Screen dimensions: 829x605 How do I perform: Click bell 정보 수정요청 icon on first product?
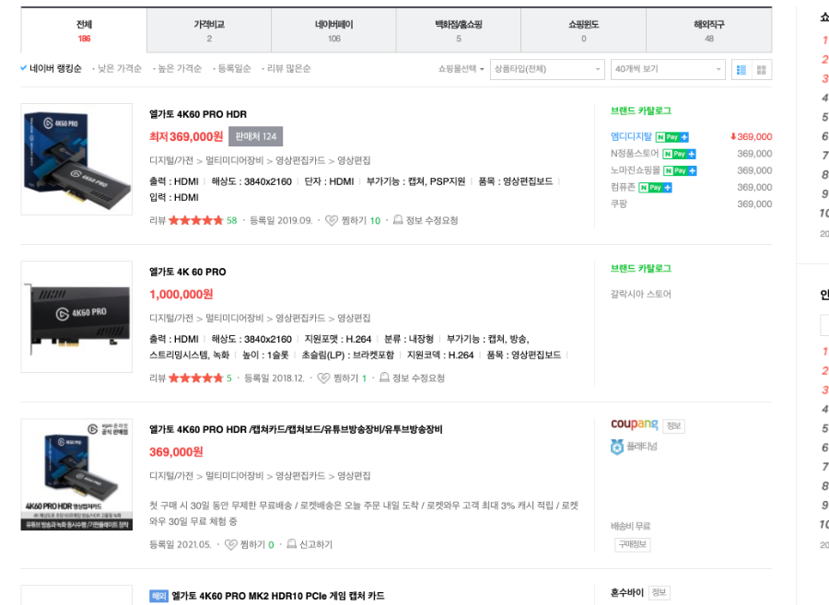(398, 220)
